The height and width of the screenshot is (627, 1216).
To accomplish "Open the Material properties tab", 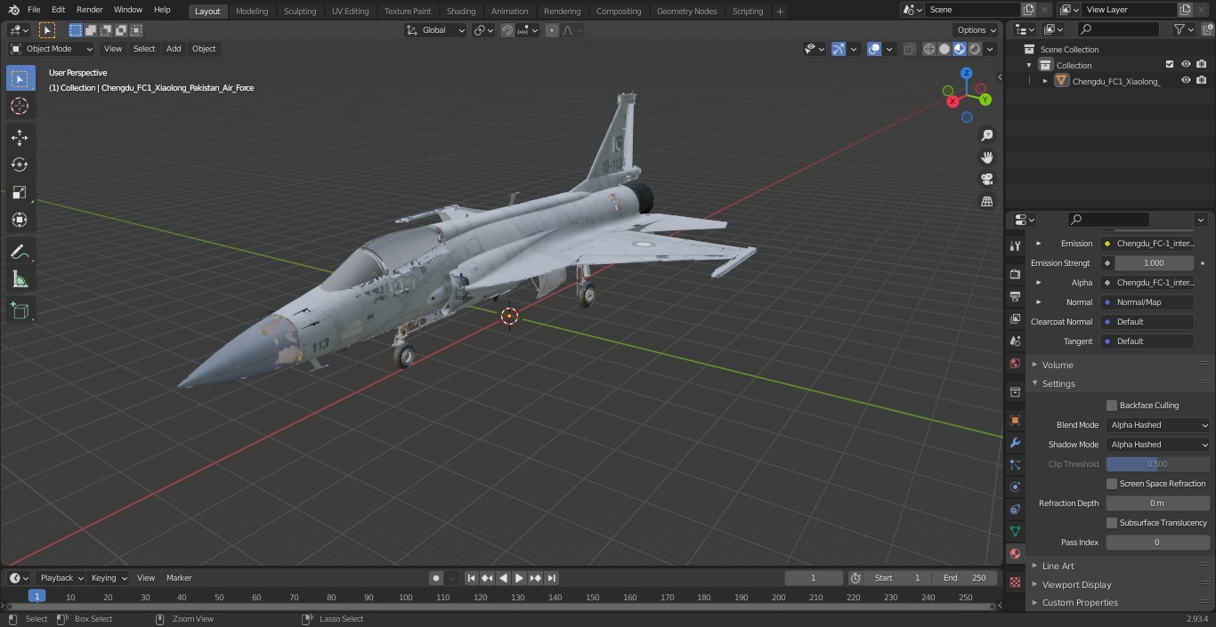I will pyautogui.click(x=1015, y=553).
